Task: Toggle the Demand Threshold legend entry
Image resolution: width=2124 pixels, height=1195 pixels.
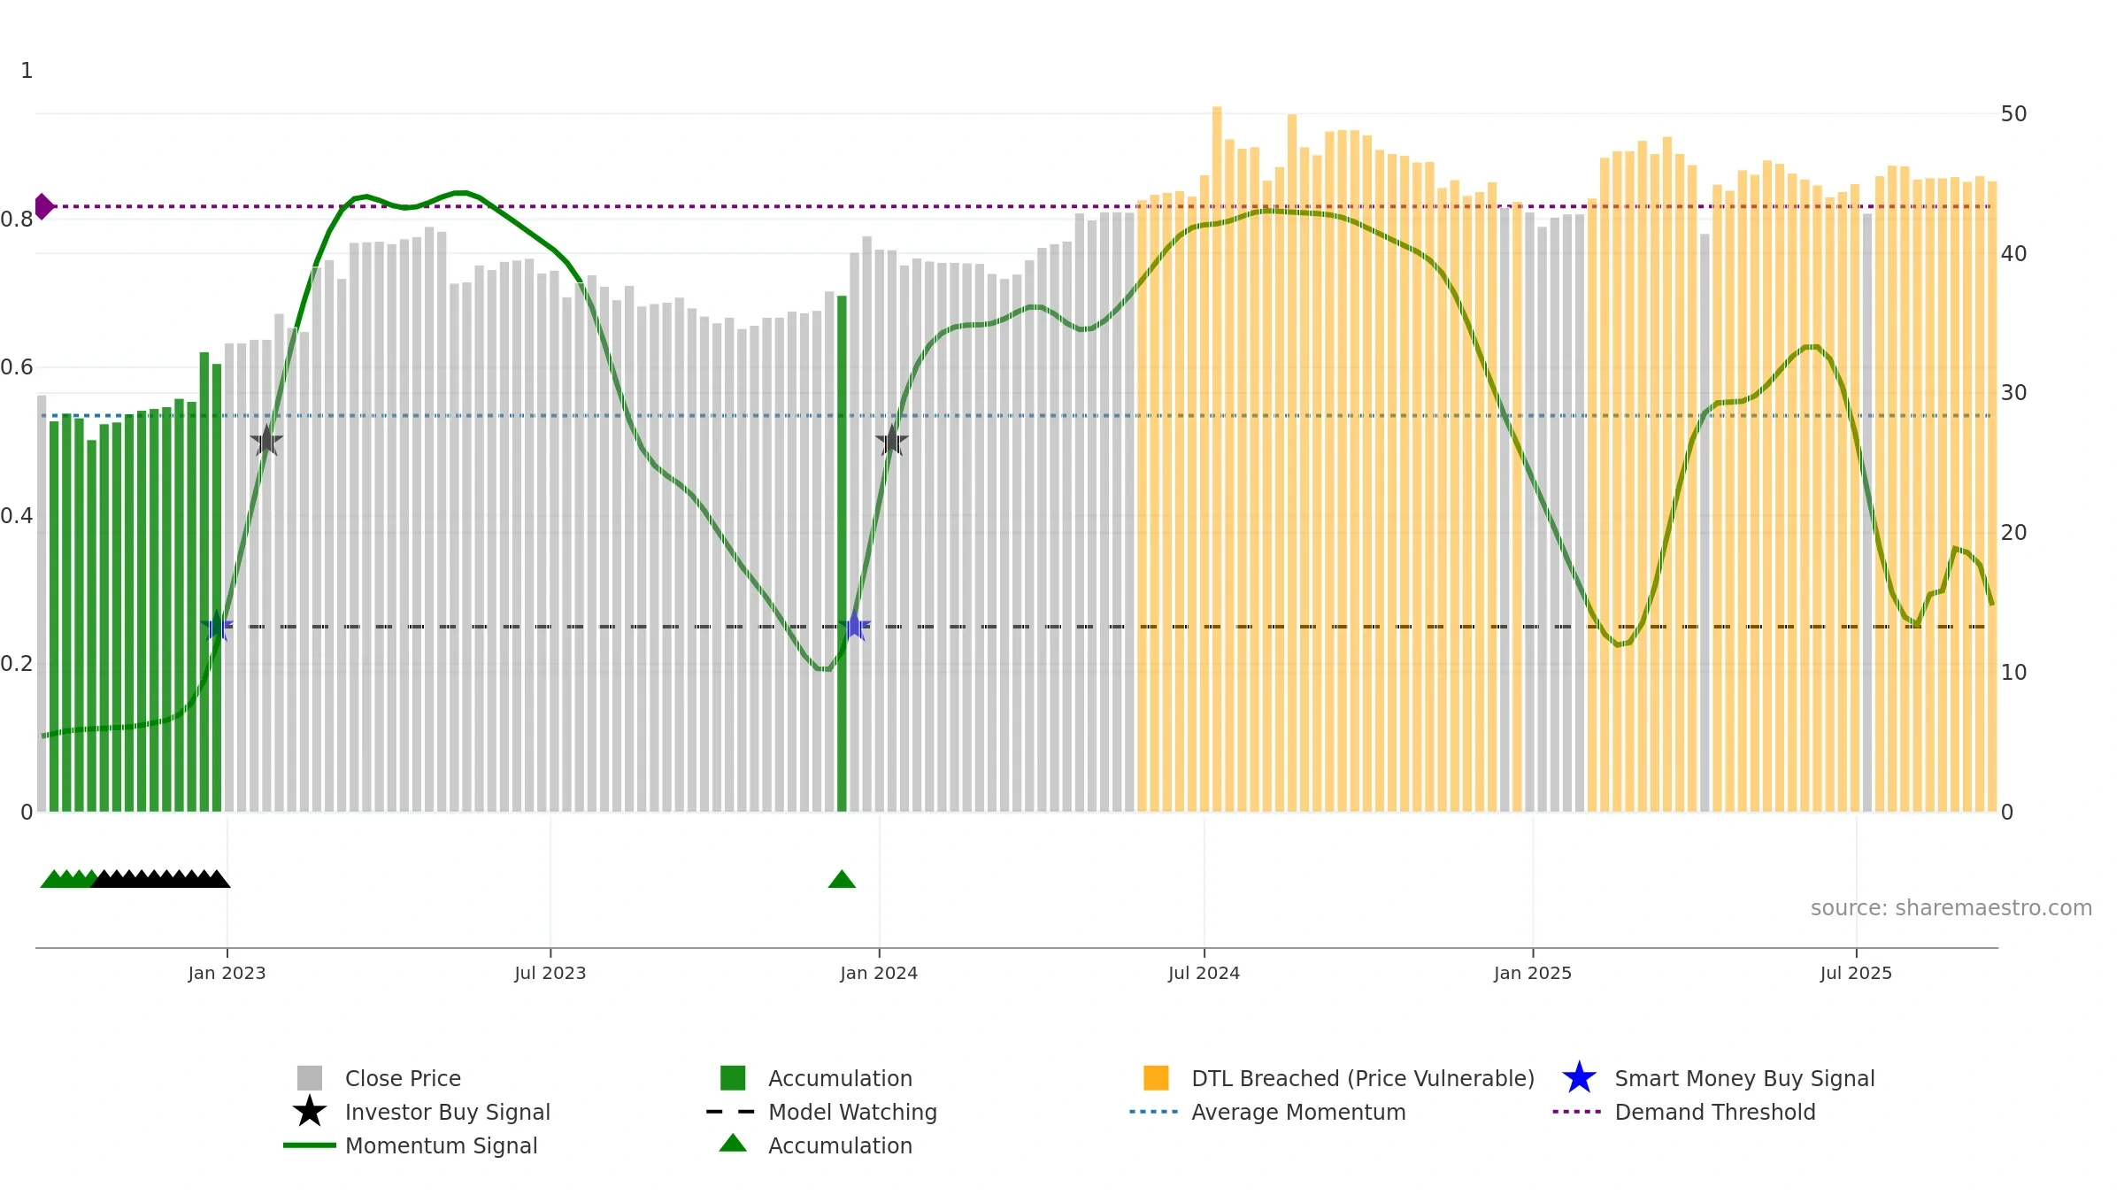Action: [1715, 1112]
